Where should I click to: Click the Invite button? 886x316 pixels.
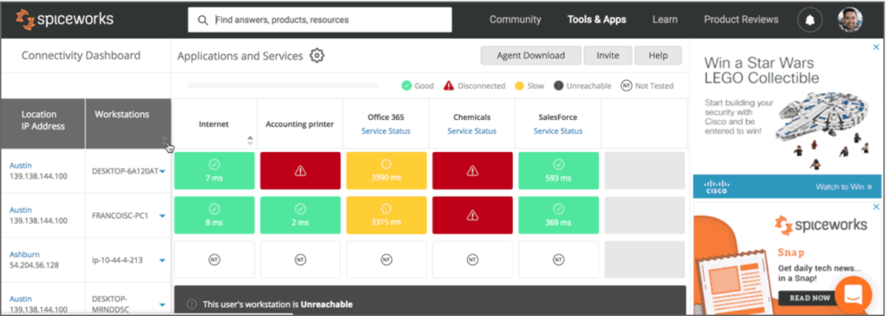point(607,55)
